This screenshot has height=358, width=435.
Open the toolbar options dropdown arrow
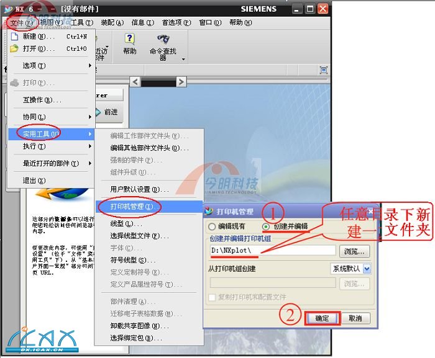pyautogui.click(x=183, y=59)
